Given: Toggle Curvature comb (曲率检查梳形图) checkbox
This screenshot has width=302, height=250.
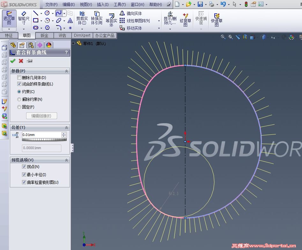Looking at the screenshot, I should [x=24, y=182].
